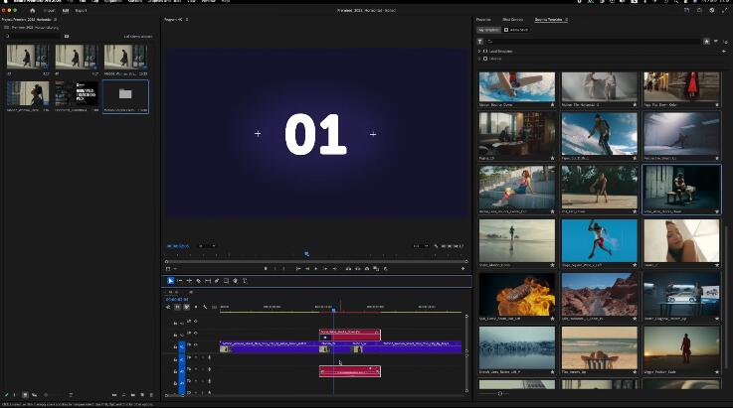Viewport: 733px width, 408px height.
Task: Open the Comparison View in Program monitor
Action: 376,268
